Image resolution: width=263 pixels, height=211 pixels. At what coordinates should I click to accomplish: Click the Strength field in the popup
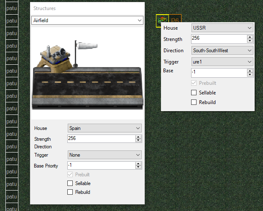[x=219, y=39]
